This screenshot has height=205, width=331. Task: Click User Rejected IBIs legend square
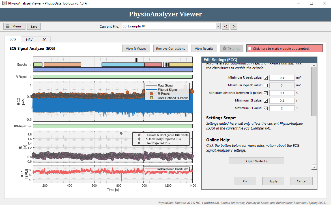139,143
